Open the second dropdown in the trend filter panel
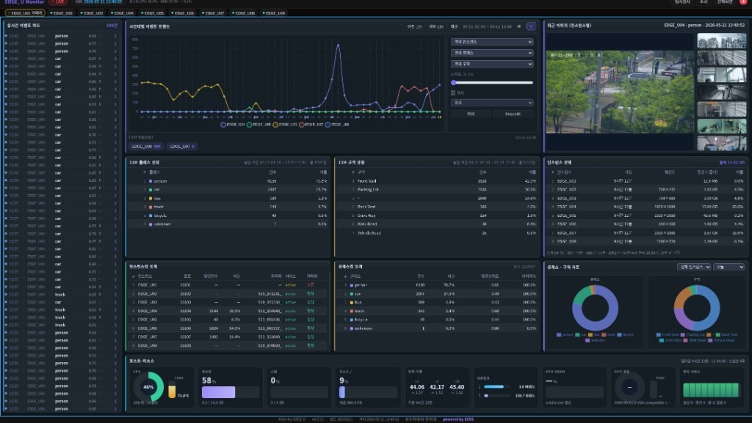Viewport: 752px width, 423px height. pos(491,53)
